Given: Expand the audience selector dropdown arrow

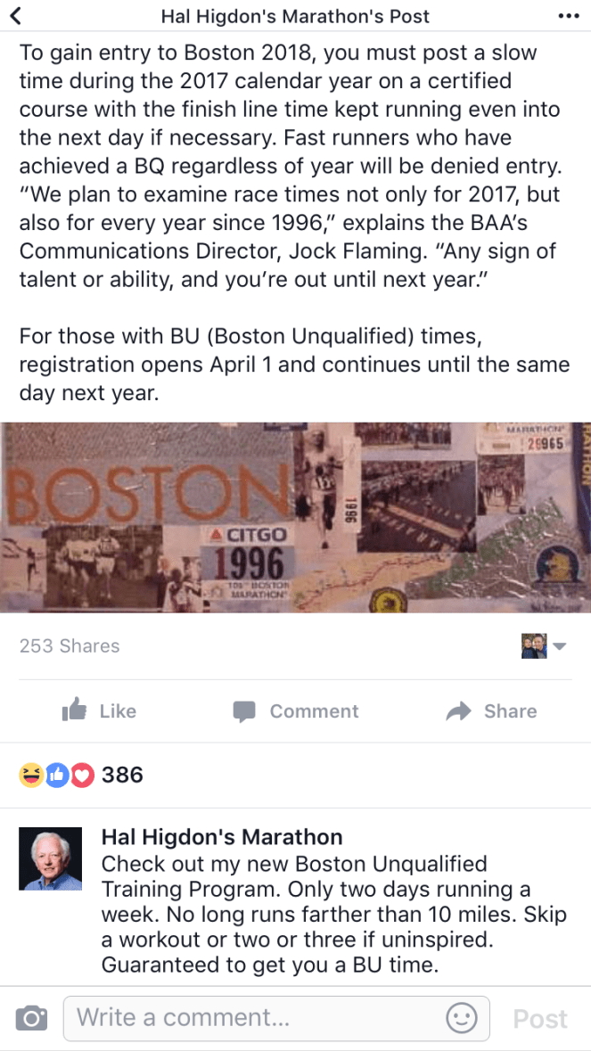Looking at the screenshot, I should point(560,647).
